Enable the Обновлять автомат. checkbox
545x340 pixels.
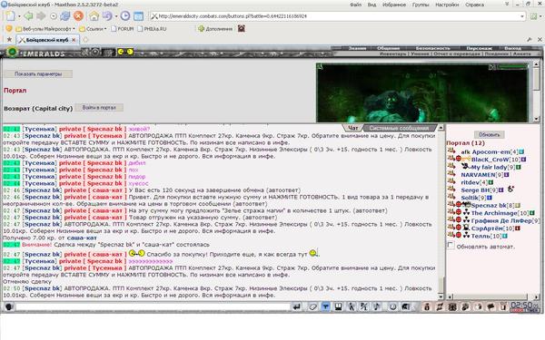pos(451,246)
